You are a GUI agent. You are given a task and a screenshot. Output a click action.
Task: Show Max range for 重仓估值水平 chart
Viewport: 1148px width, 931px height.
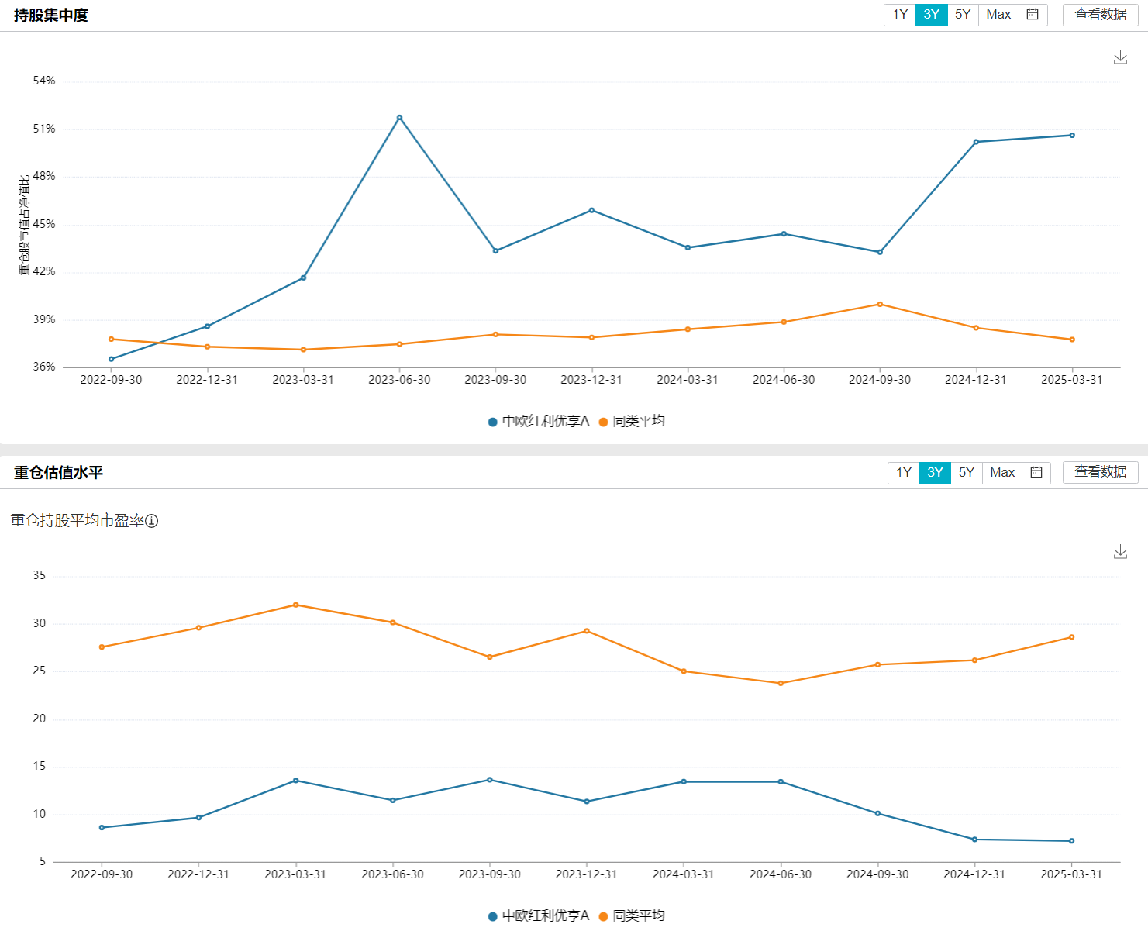(x=1002, y=472)
